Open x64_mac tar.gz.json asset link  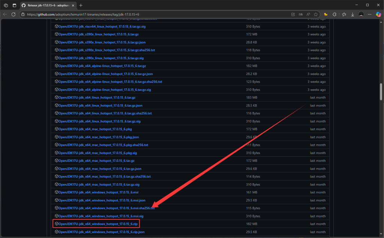[x=100, y=169]
